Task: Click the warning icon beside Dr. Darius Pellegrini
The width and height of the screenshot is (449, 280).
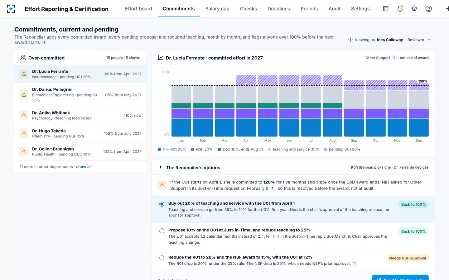Action: point(24,95)
